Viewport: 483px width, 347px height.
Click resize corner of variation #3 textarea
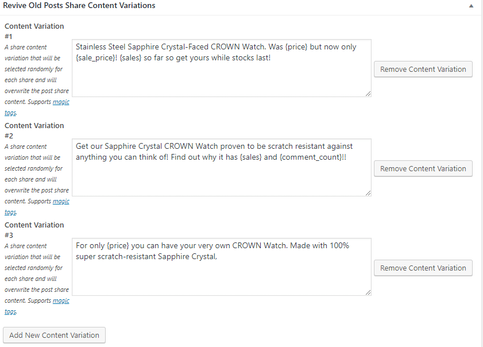tap(368, 292)
